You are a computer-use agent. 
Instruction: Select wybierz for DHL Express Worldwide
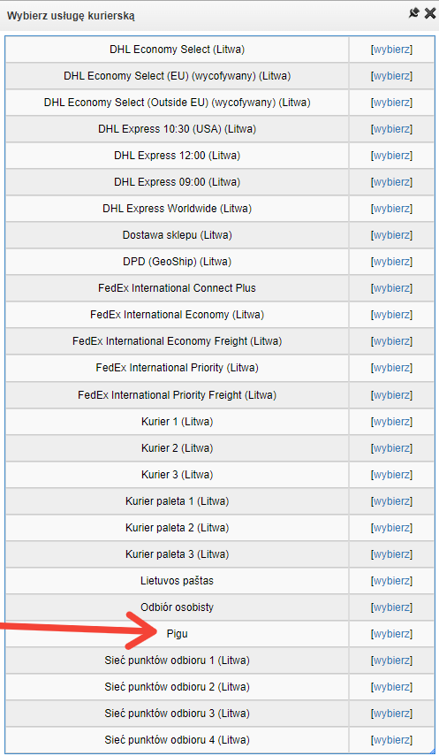[x=392, y=209]
